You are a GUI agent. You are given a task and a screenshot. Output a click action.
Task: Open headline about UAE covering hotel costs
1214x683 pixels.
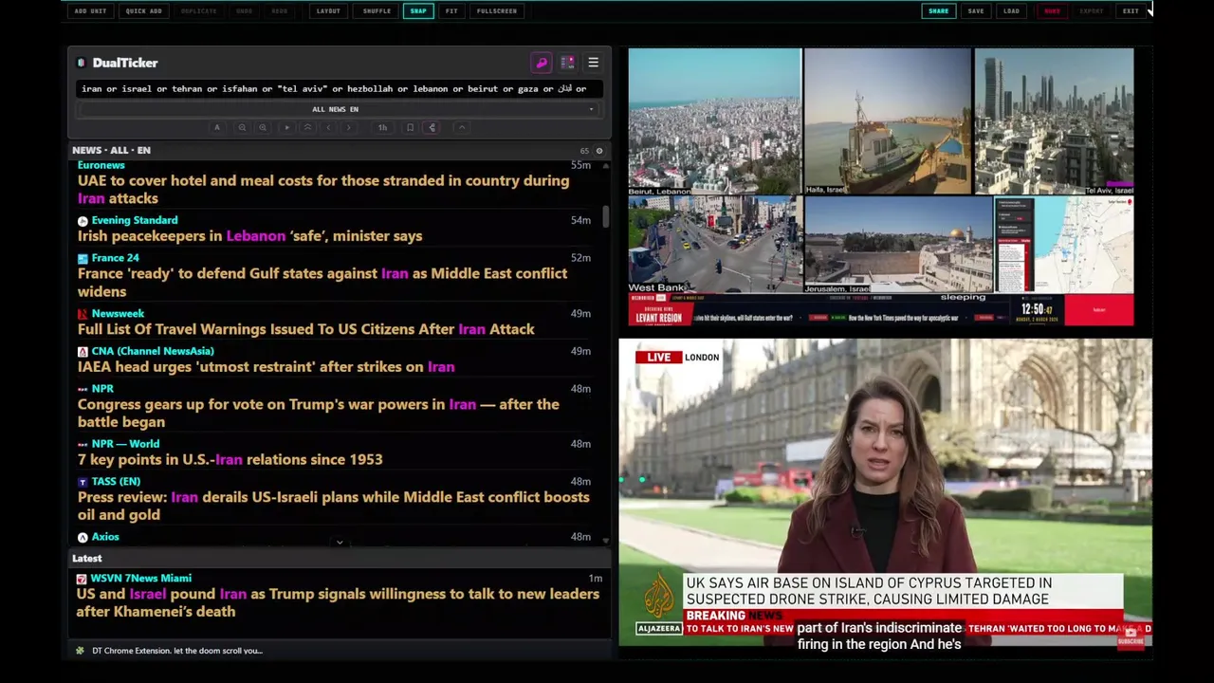[x=323, y=190]
